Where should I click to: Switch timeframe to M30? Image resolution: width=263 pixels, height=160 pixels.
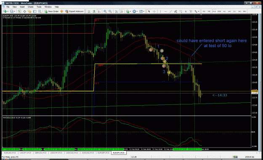pyautogui.click(x=219, y=11)
